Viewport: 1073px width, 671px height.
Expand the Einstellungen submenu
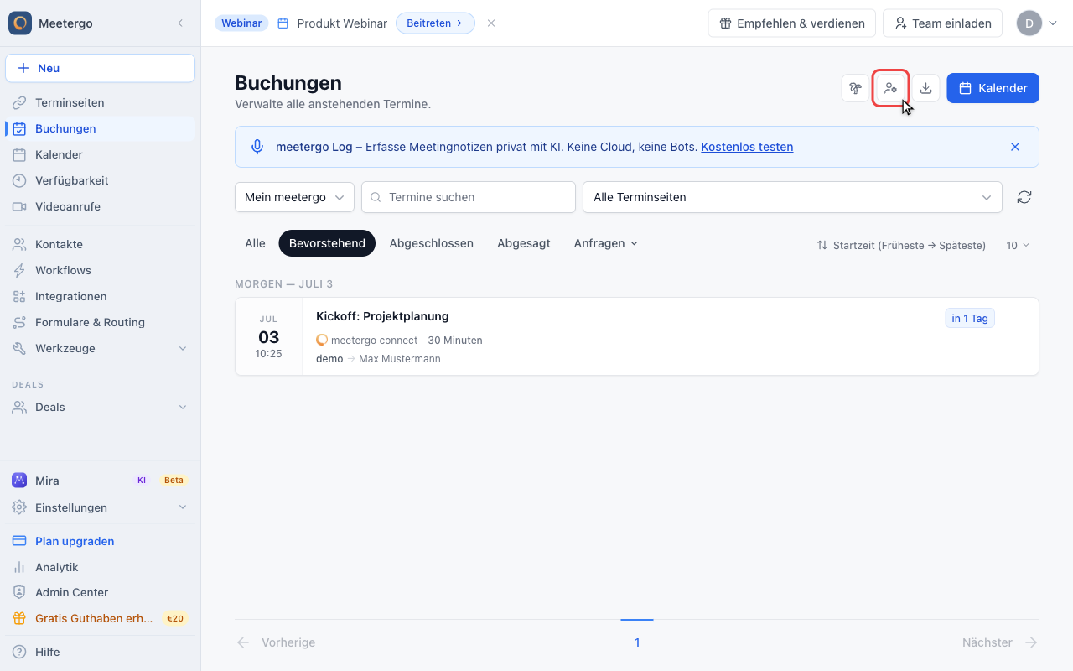click(183, 507)
